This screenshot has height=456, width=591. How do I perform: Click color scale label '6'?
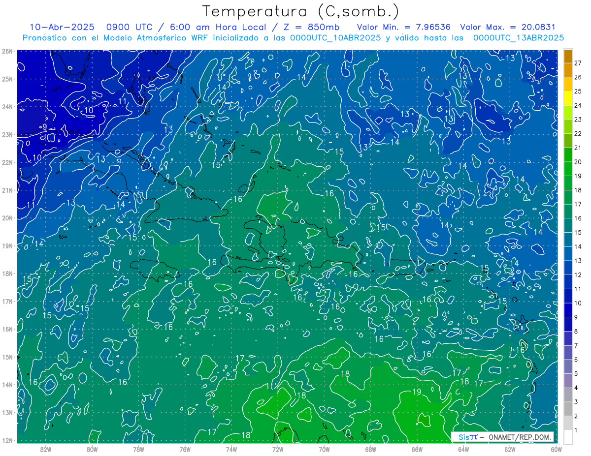[x=577, y=360]
